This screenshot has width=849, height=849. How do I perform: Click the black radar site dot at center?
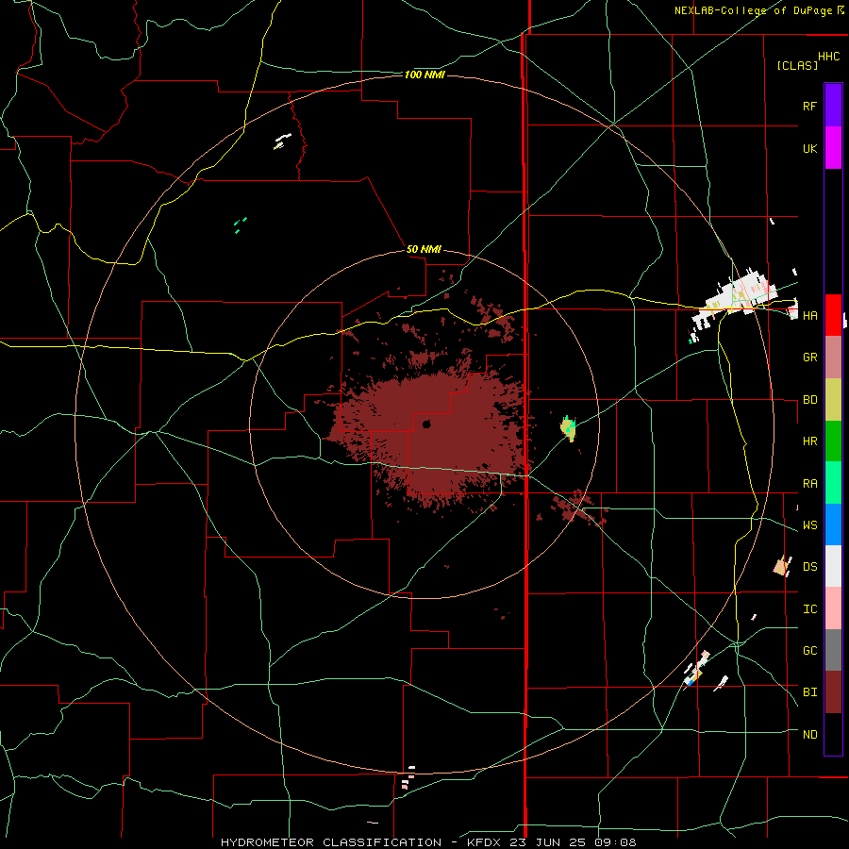[426, 424]
